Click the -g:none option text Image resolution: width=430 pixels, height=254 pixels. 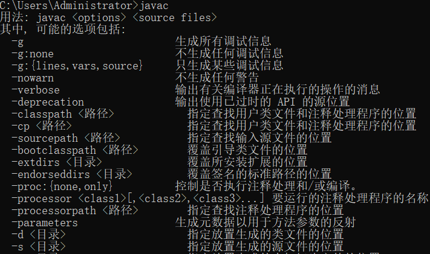[33, 54]
